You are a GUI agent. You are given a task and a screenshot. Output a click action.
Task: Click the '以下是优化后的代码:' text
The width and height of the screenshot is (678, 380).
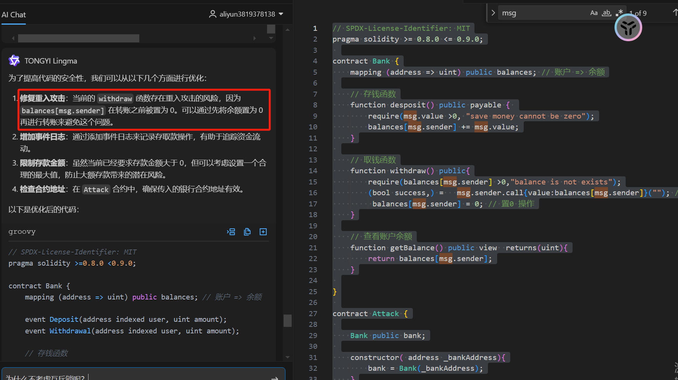click(44, 209)
